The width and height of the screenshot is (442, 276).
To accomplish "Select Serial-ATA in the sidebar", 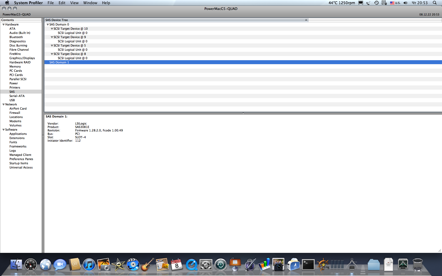I will 17,96.
